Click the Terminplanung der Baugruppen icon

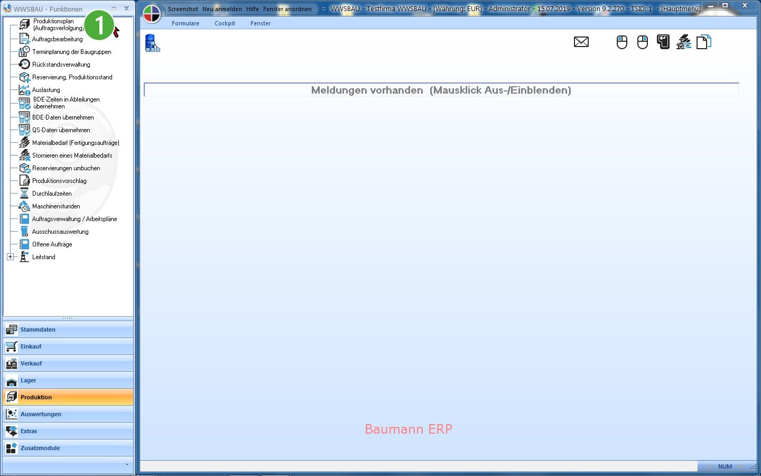[x=24, y=51]
